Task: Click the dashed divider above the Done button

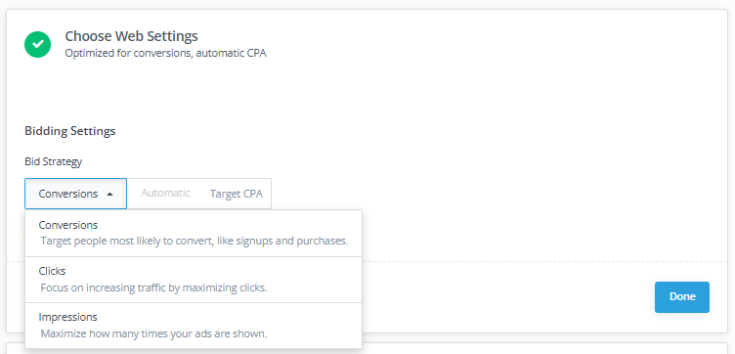Action: tap(543, 262)
